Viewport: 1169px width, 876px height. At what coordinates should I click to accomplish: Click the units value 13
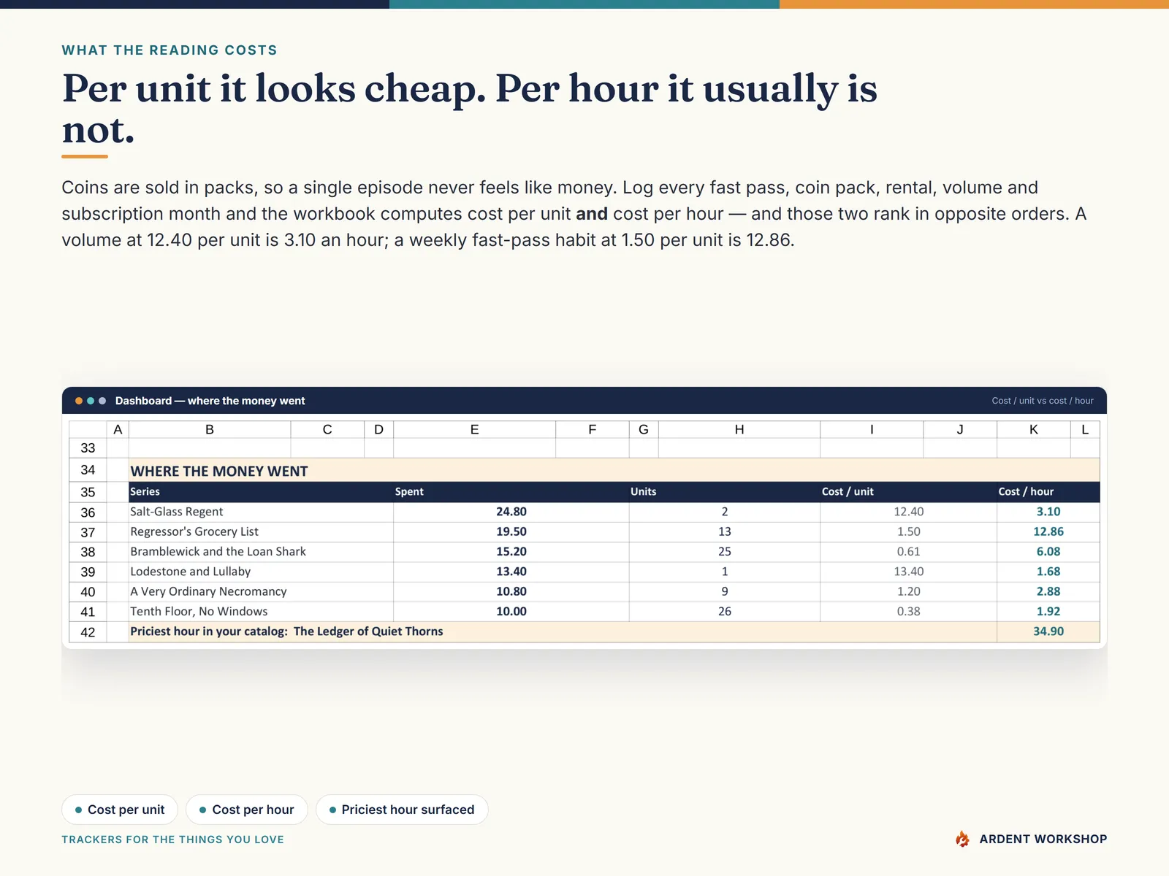click(x=725, y=531)
